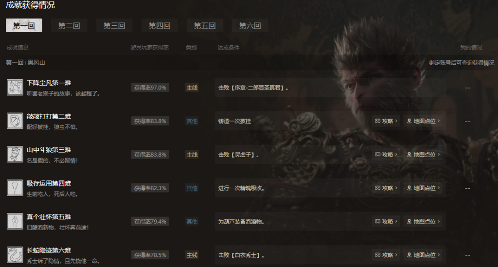Open 地图点位 for 击败灵虚子

[424, 155]
